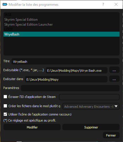The height and width of the screenshot is (142, 123).
Task: Click the question mark help button
Action: coord(103,4)
